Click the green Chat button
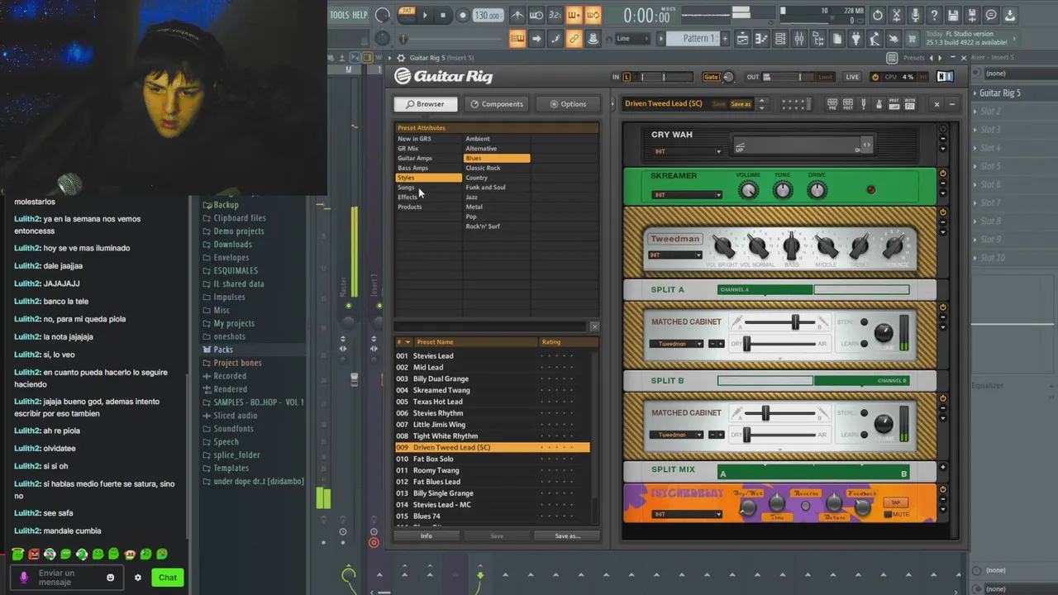 pos(168,578)
